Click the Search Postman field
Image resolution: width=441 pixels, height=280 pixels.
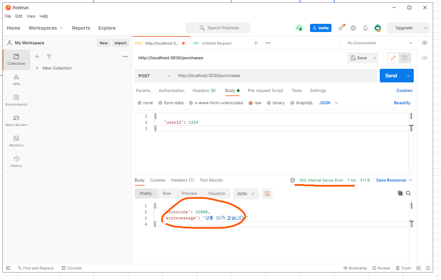218,28
